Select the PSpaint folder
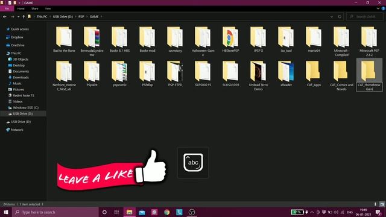386x217 pixels. coord(92,74)
